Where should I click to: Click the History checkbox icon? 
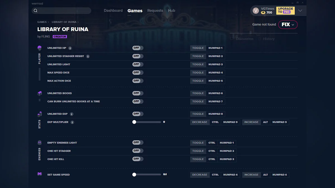pos(259,39)
